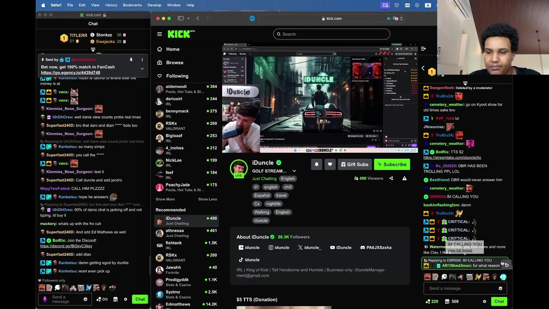Screen dimensions: 549x309
Task: Insert the cyan orb emote in right chat
Action: tap(503, 277)
